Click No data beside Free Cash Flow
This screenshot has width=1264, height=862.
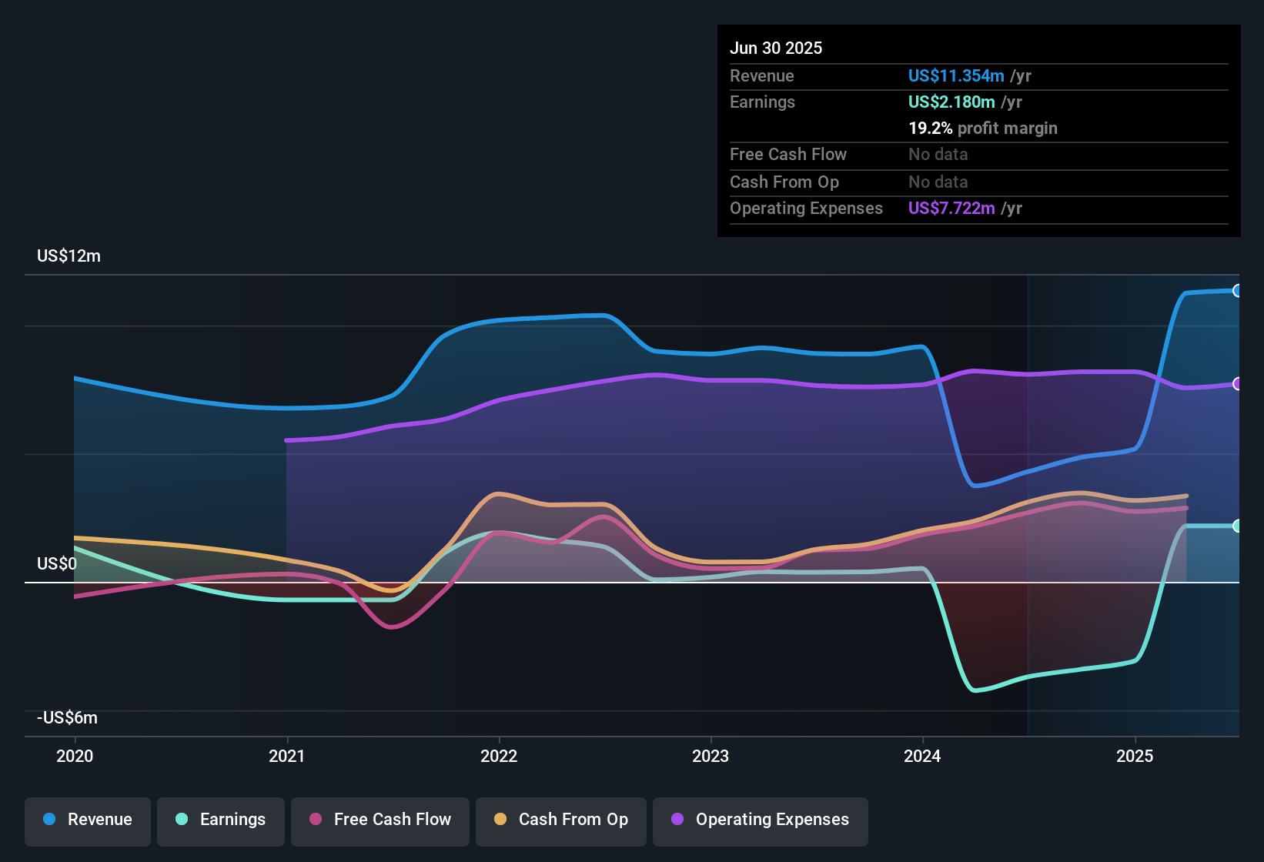pyautogui.click(x=938, y=154)
